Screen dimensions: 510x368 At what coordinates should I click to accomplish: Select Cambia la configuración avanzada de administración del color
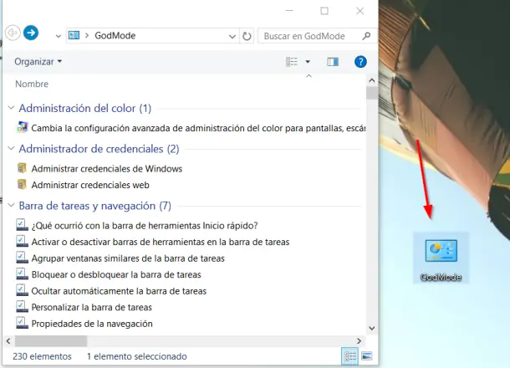click(x=198, y=128)
